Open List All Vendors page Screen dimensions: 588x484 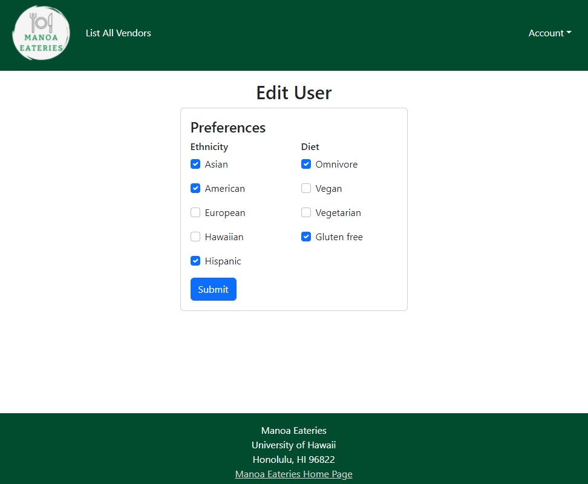click(x=118, y=33)
